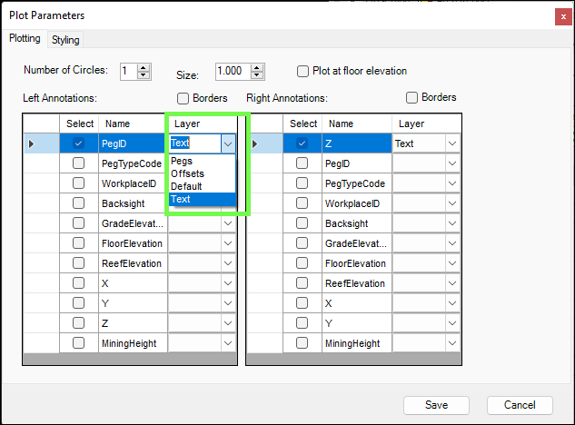575x425 pixels.
Task: Click the Size value input field
Action: click(x=233, y=71)
